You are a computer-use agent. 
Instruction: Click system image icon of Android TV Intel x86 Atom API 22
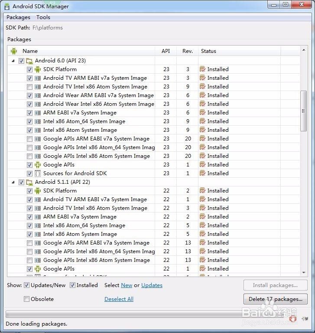pos(38,208)
